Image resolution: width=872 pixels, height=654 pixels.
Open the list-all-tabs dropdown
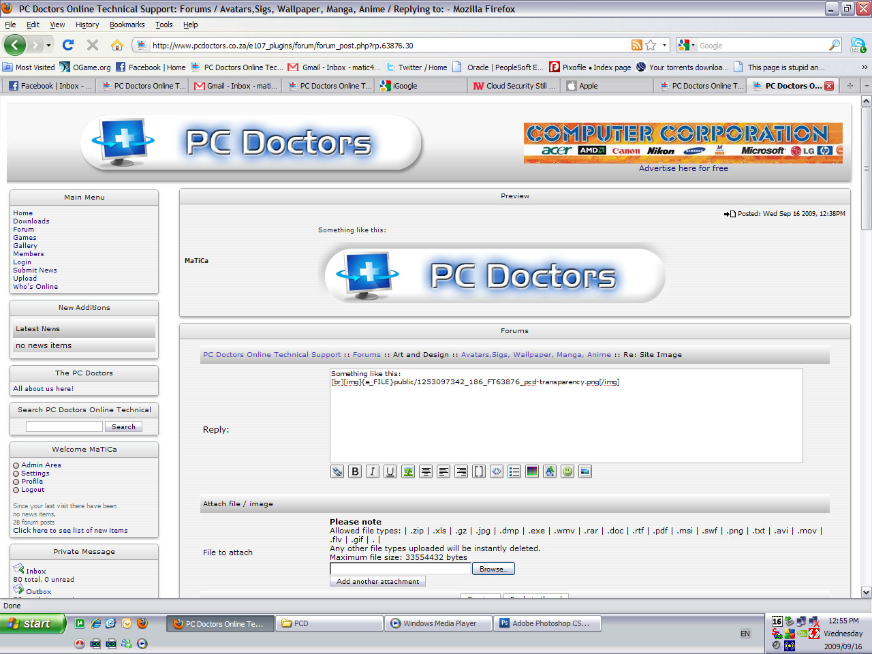click(x=866, y=86)
